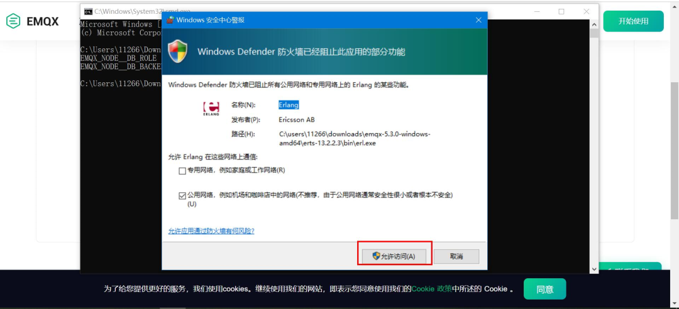Click Allow access (允许访问) button

pyautogui.click(x=394, y=256)
